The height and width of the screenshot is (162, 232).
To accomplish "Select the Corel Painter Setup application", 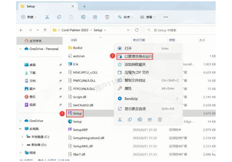I will (x=75, y=113).
